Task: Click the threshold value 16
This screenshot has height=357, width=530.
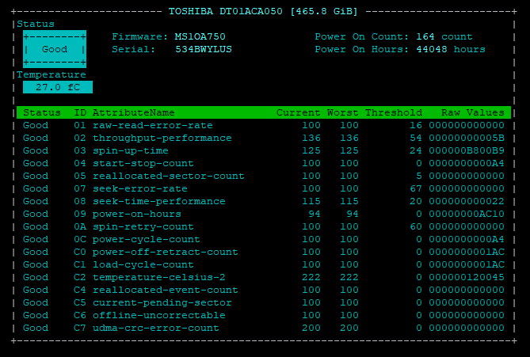Action: 416,125
